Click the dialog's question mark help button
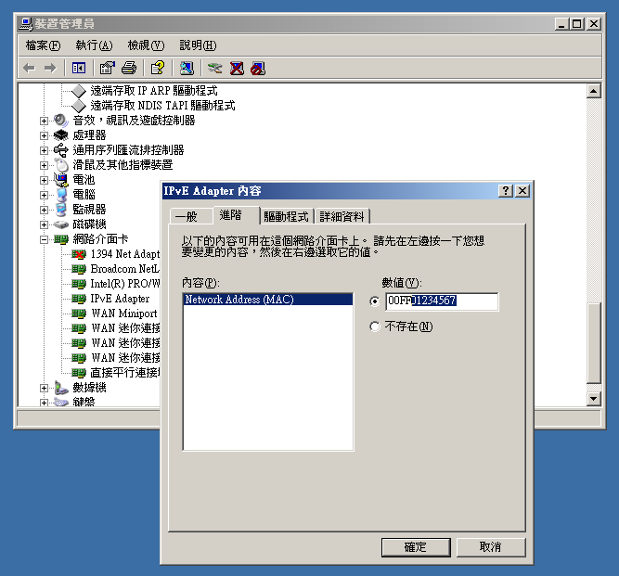This screenshot has height=576, width=619. point(506,191)
